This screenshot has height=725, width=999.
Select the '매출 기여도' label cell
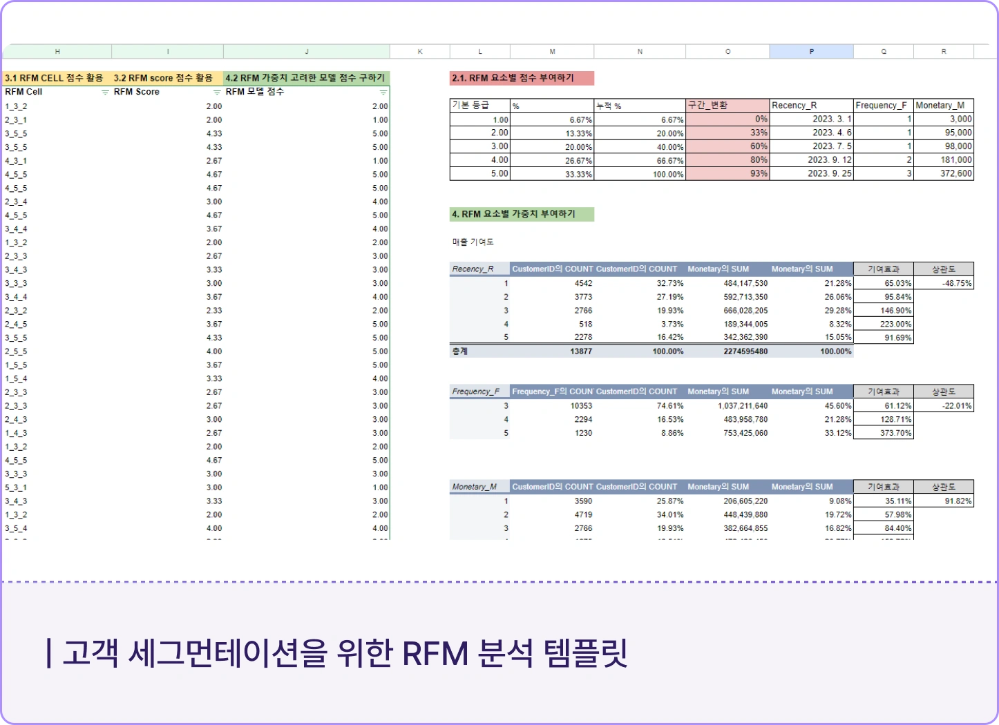(x=473, y=242)
